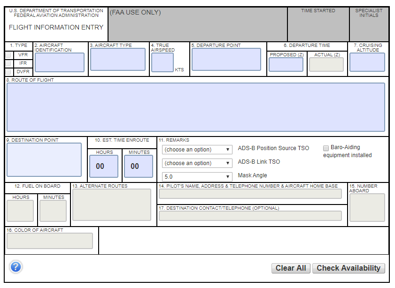Toggle Baro-Aiding equipment installed
The height and width of the screenshot is (288, 395).
[326, 148]
